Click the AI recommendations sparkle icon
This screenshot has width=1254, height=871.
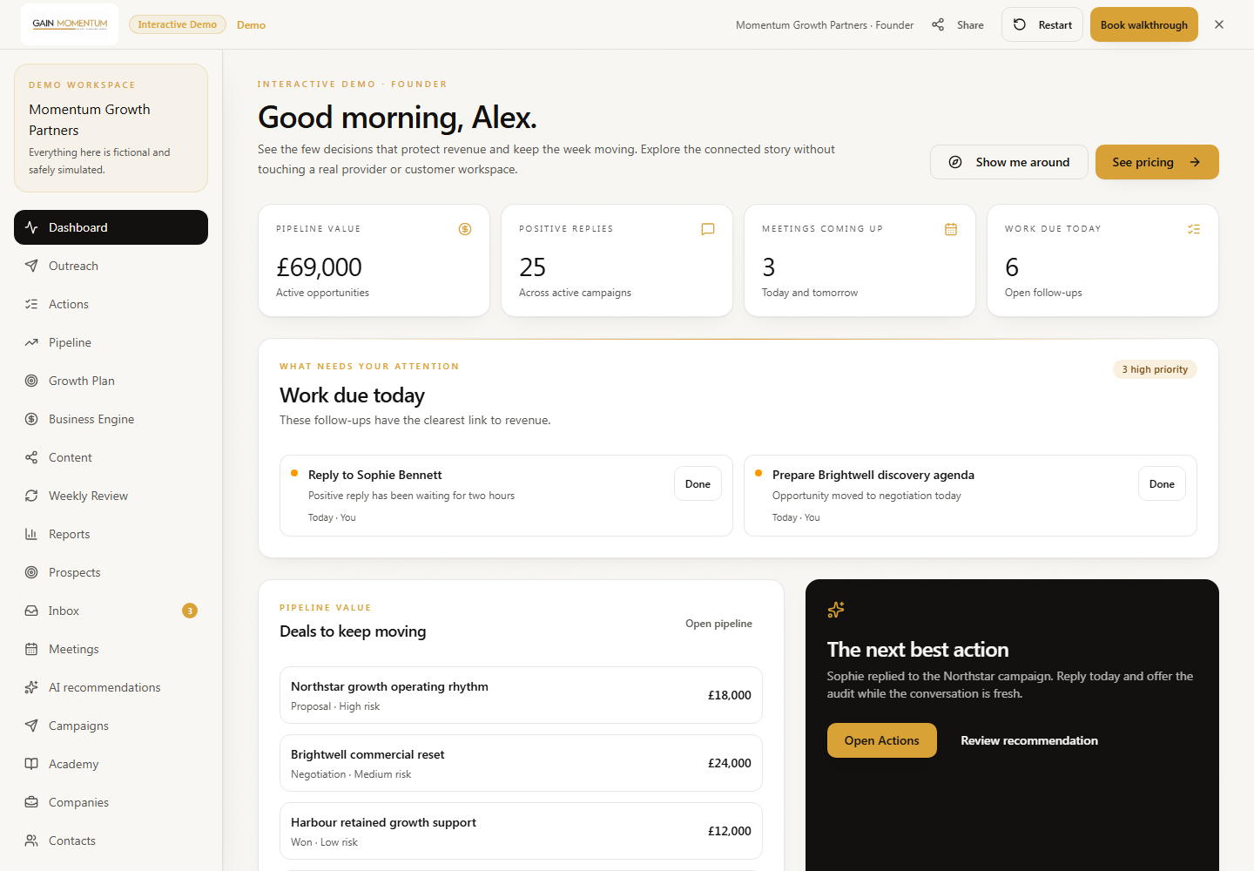pos(31,687)
